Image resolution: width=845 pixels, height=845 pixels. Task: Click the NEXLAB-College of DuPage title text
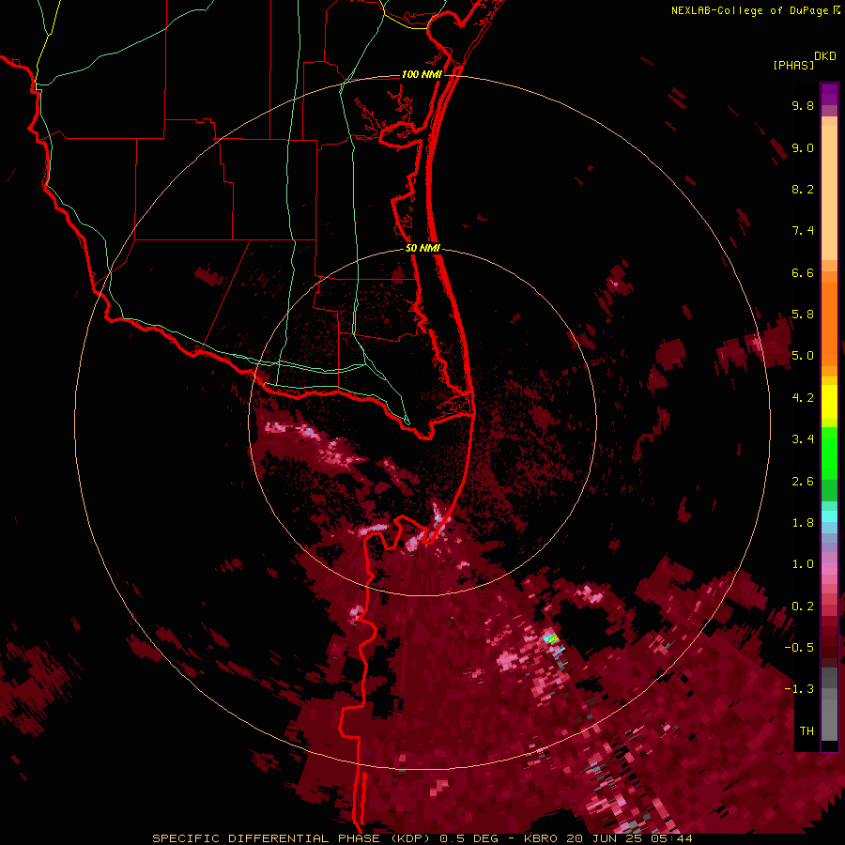click(749, 10)
